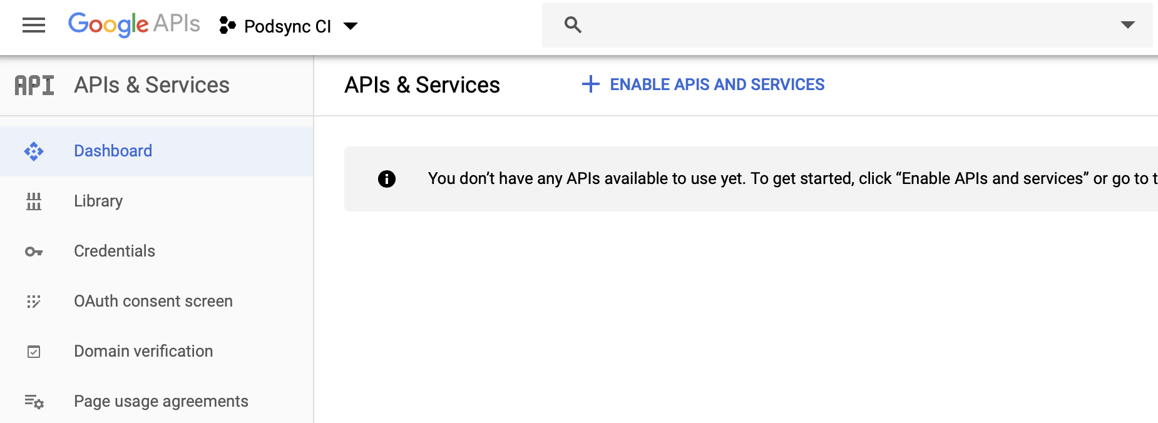The width and height of the screenshot is (1158, 423).
Task: Click the Podsync CI project hexagon icon
Action: [227, 26]
